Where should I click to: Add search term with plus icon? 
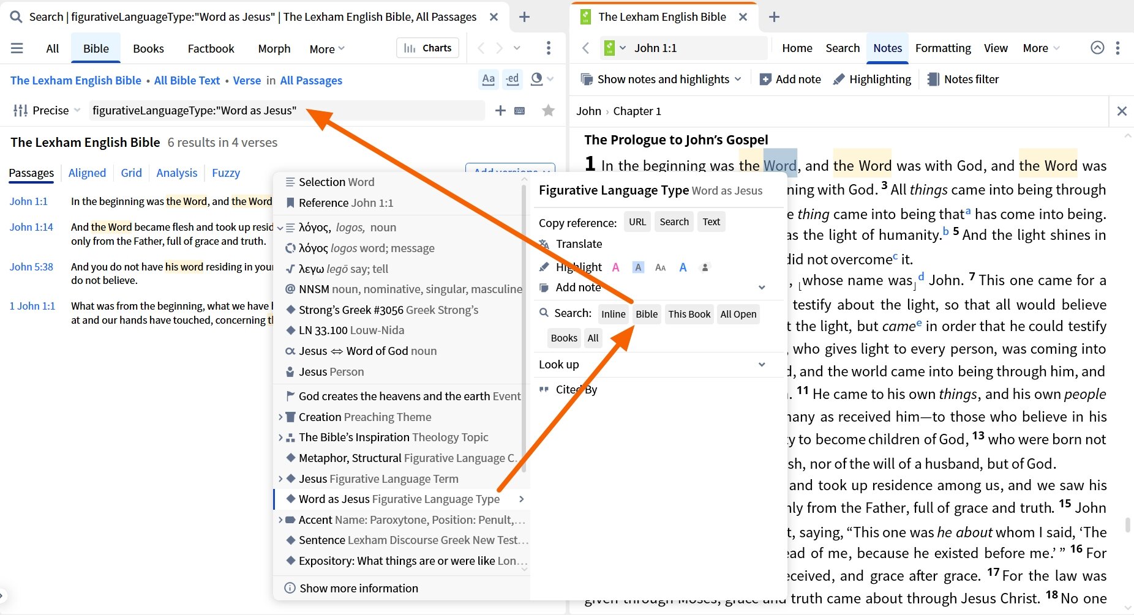[x=500, y=110]
